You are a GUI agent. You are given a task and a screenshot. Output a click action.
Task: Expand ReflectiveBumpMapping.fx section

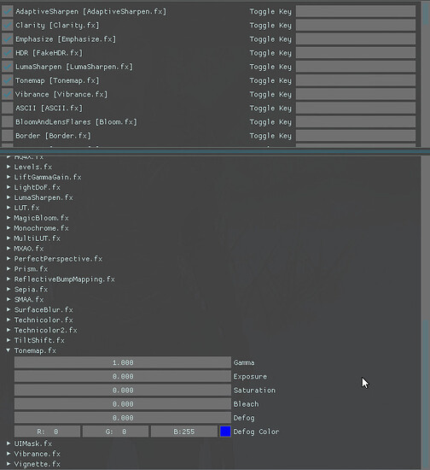coord(9,279)
